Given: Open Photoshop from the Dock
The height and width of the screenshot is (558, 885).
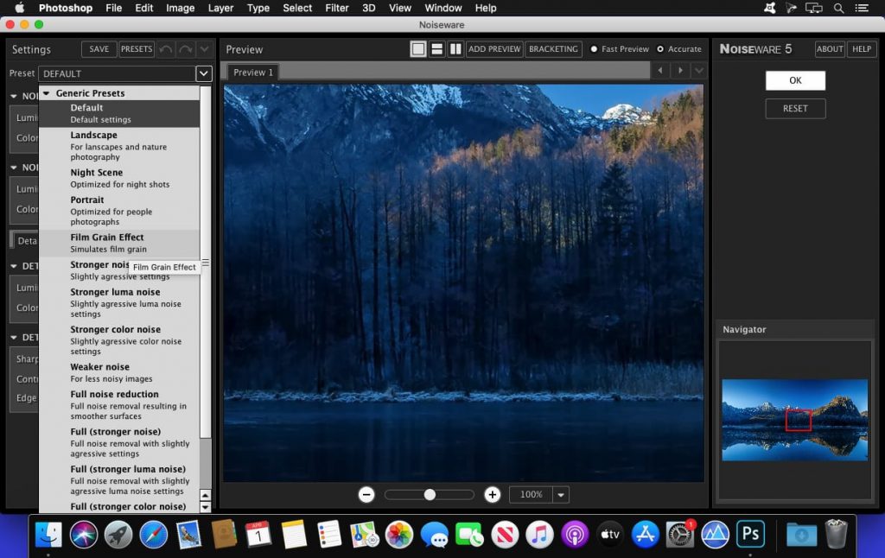Looking at the screenshot, I should pyautogui.click(x=748, y=534).
